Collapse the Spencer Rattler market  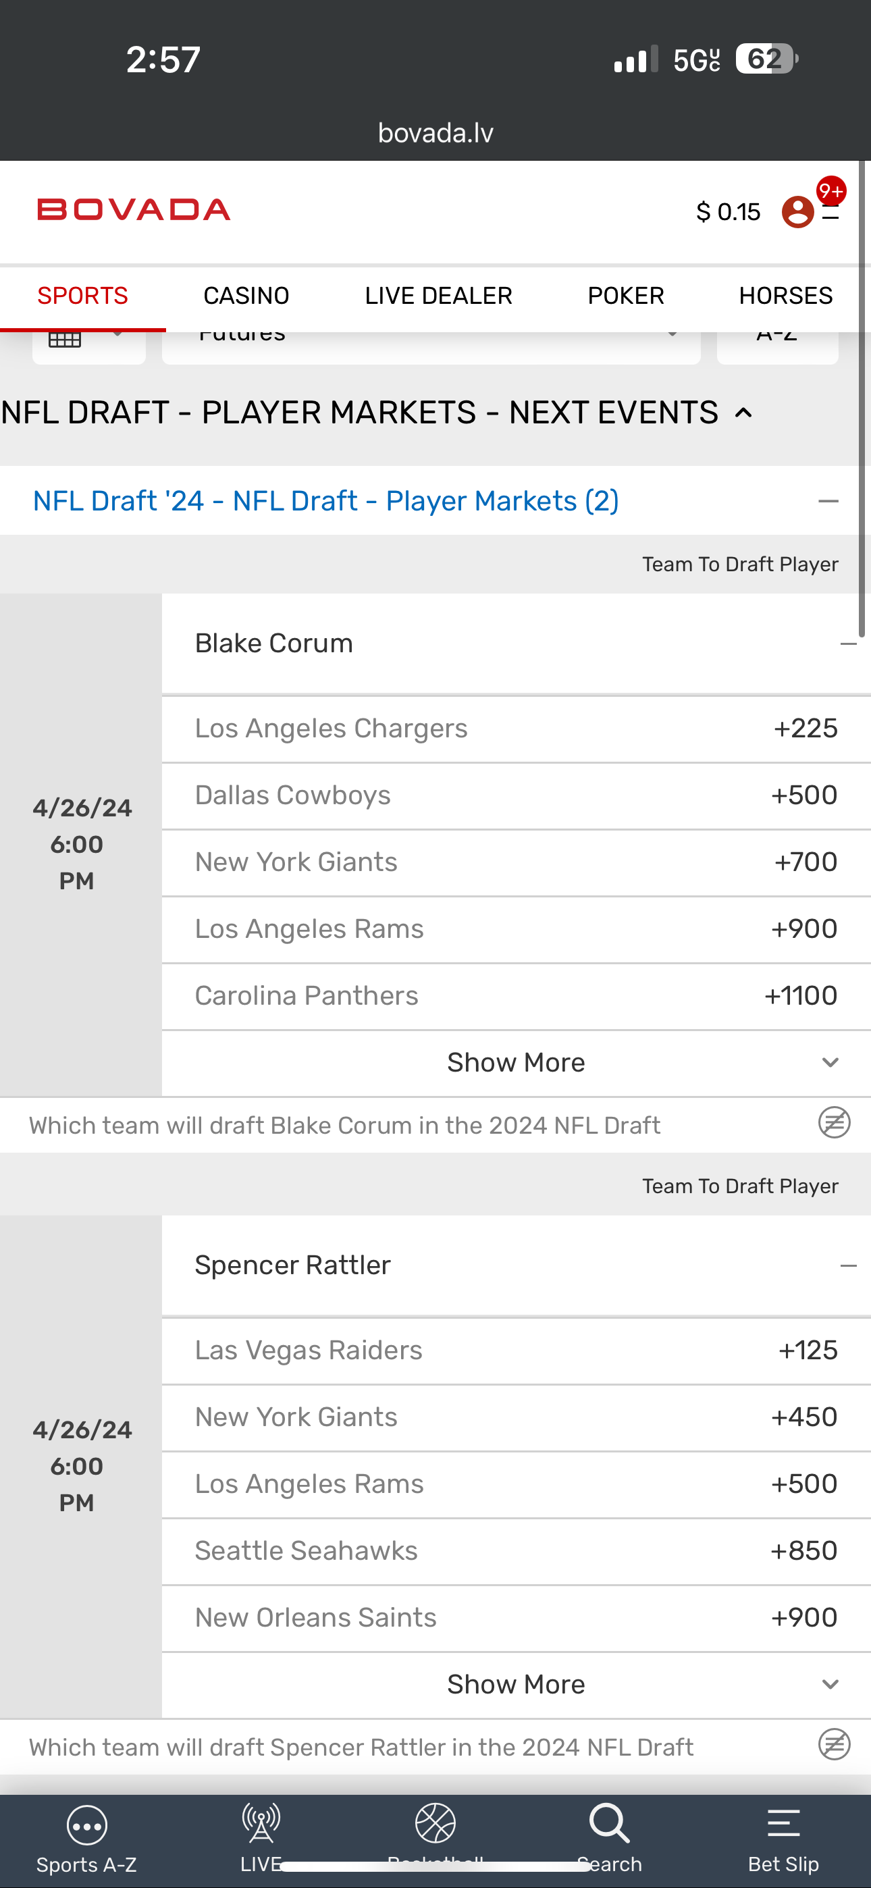[x=848, y=1265]
